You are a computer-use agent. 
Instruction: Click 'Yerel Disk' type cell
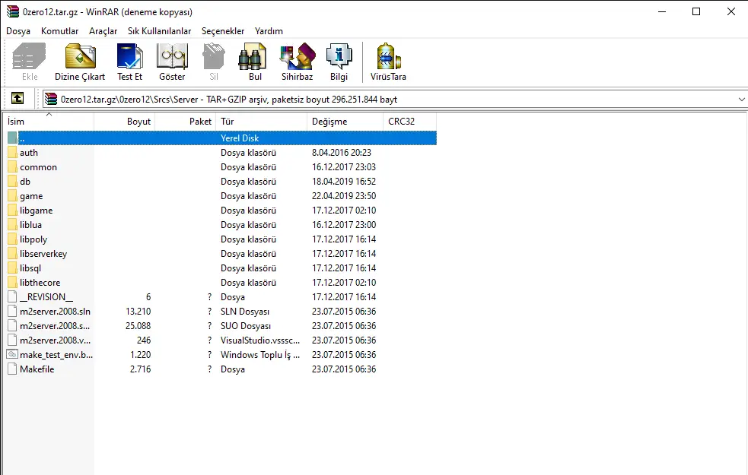(x=240, y=138)
